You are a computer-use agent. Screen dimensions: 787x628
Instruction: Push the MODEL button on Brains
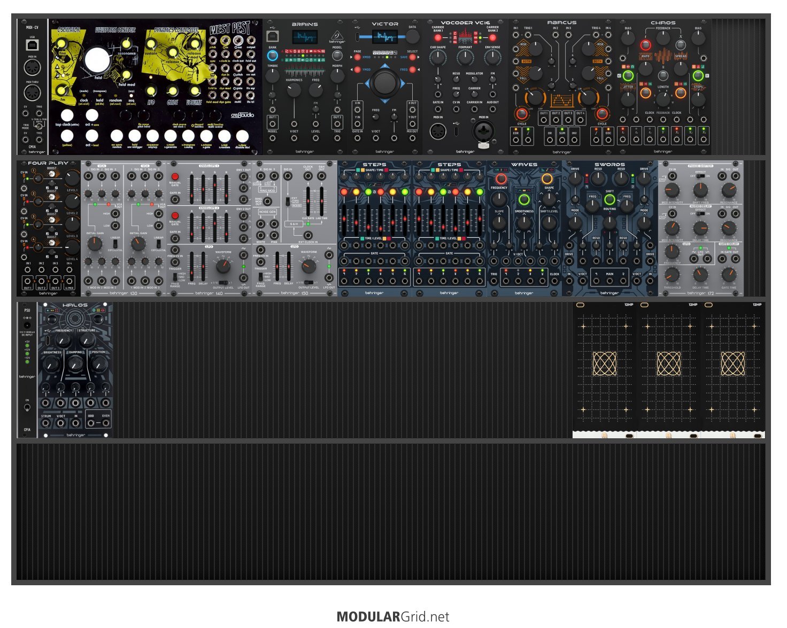click(337, 55)
